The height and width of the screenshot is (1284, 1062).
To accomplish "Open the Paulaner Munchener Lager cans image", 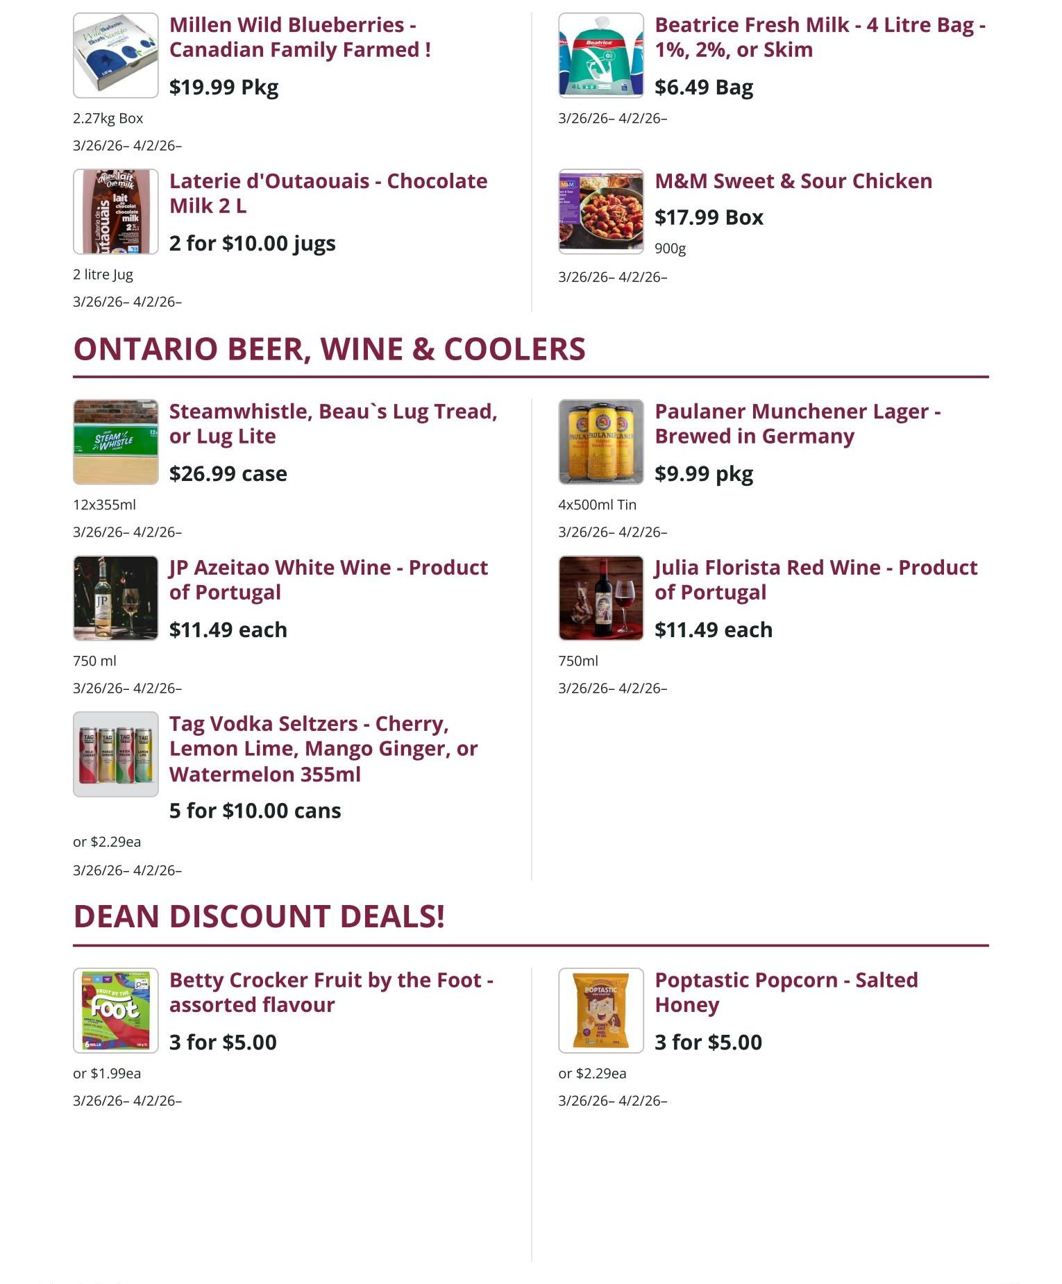I will [600, 442].
